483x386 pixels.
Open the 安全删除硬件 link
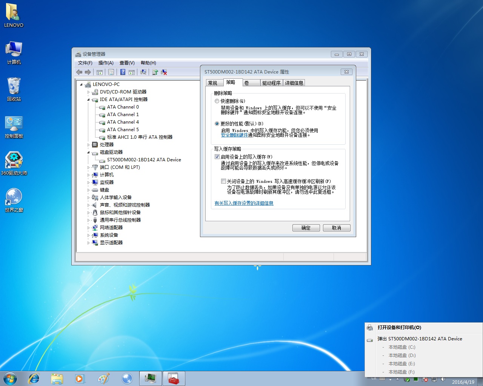234,135
